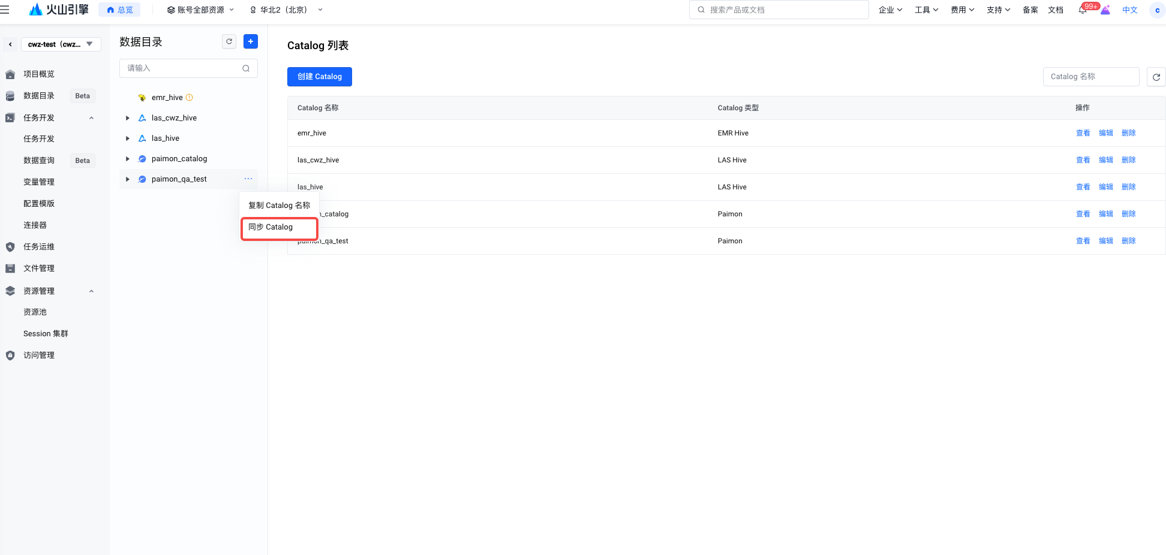Open 变量管理 in the sidebar

(x=39, y=182)
